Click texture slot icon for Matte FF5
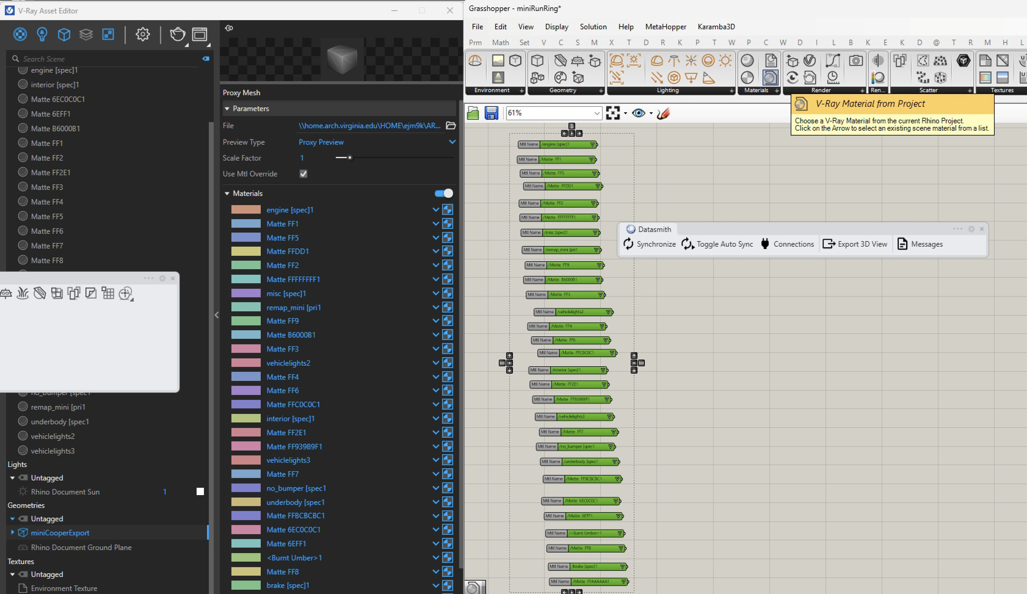 [448, 237]
